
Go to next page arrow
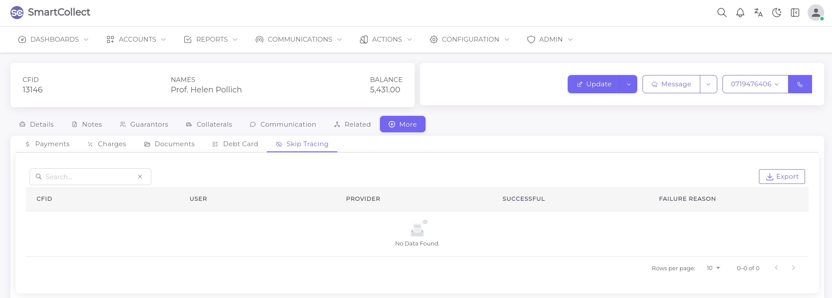(x=793, y=268)
